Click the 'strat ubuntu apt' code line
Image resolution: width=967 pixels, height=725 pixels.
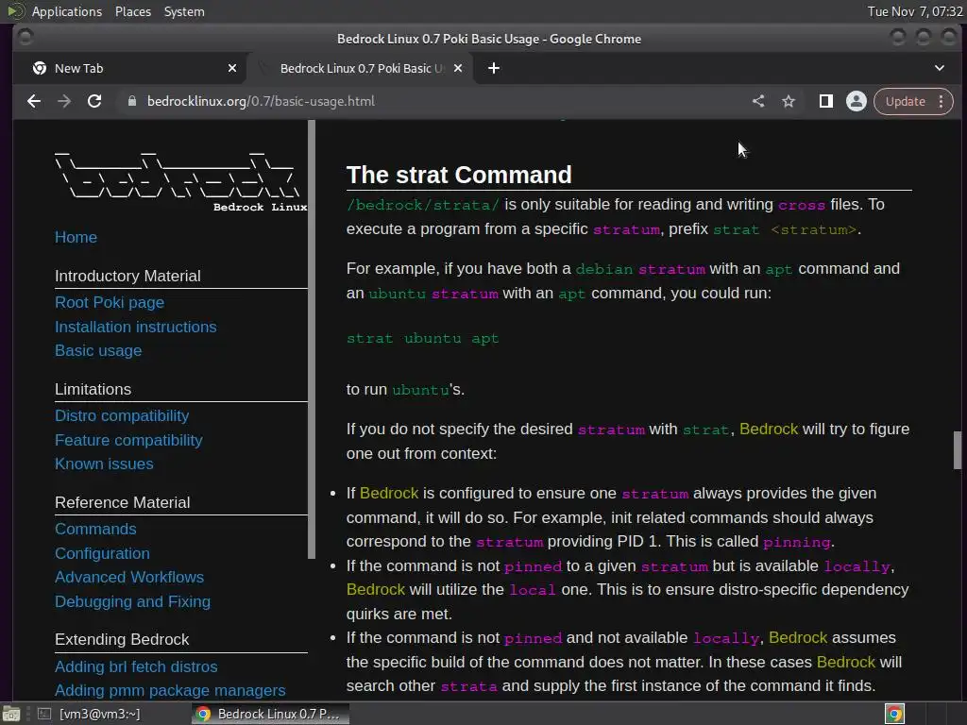(x=422, y=339)
